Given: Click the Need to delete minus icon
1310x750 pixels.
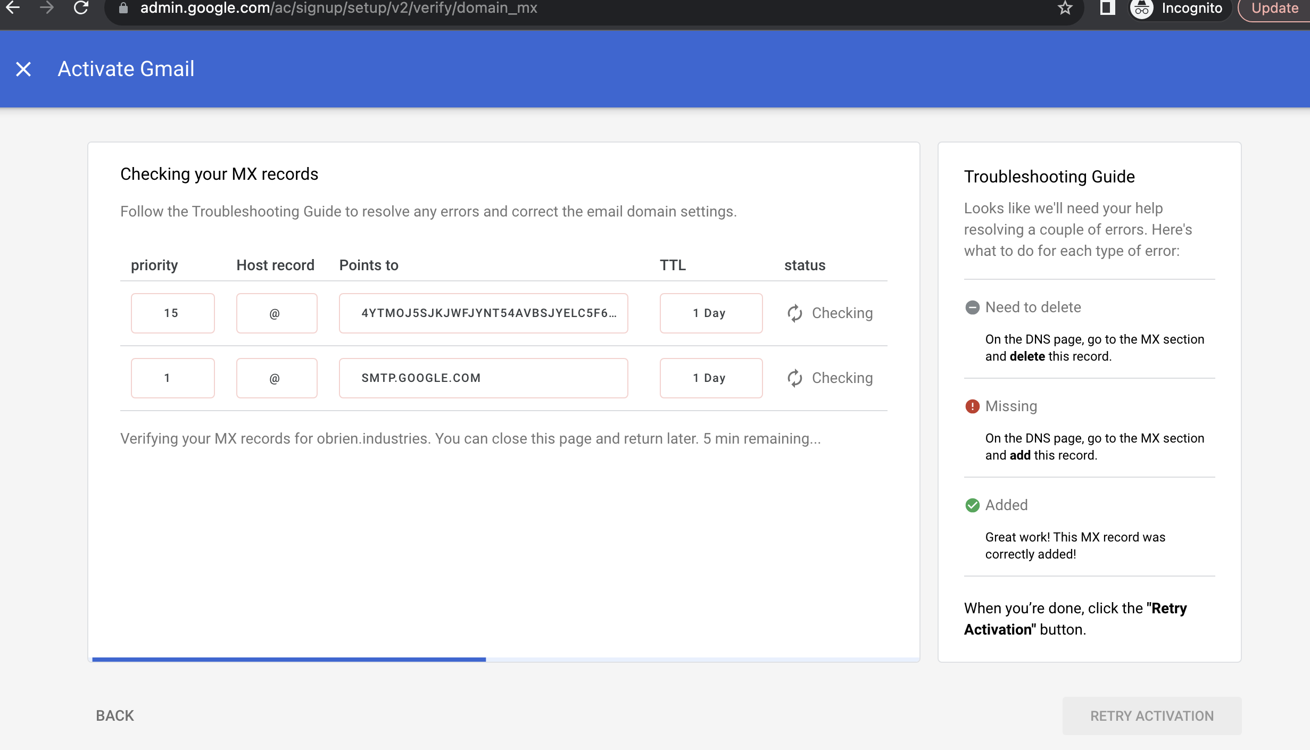Looking at the screenshot, I should tap(973, 307).
